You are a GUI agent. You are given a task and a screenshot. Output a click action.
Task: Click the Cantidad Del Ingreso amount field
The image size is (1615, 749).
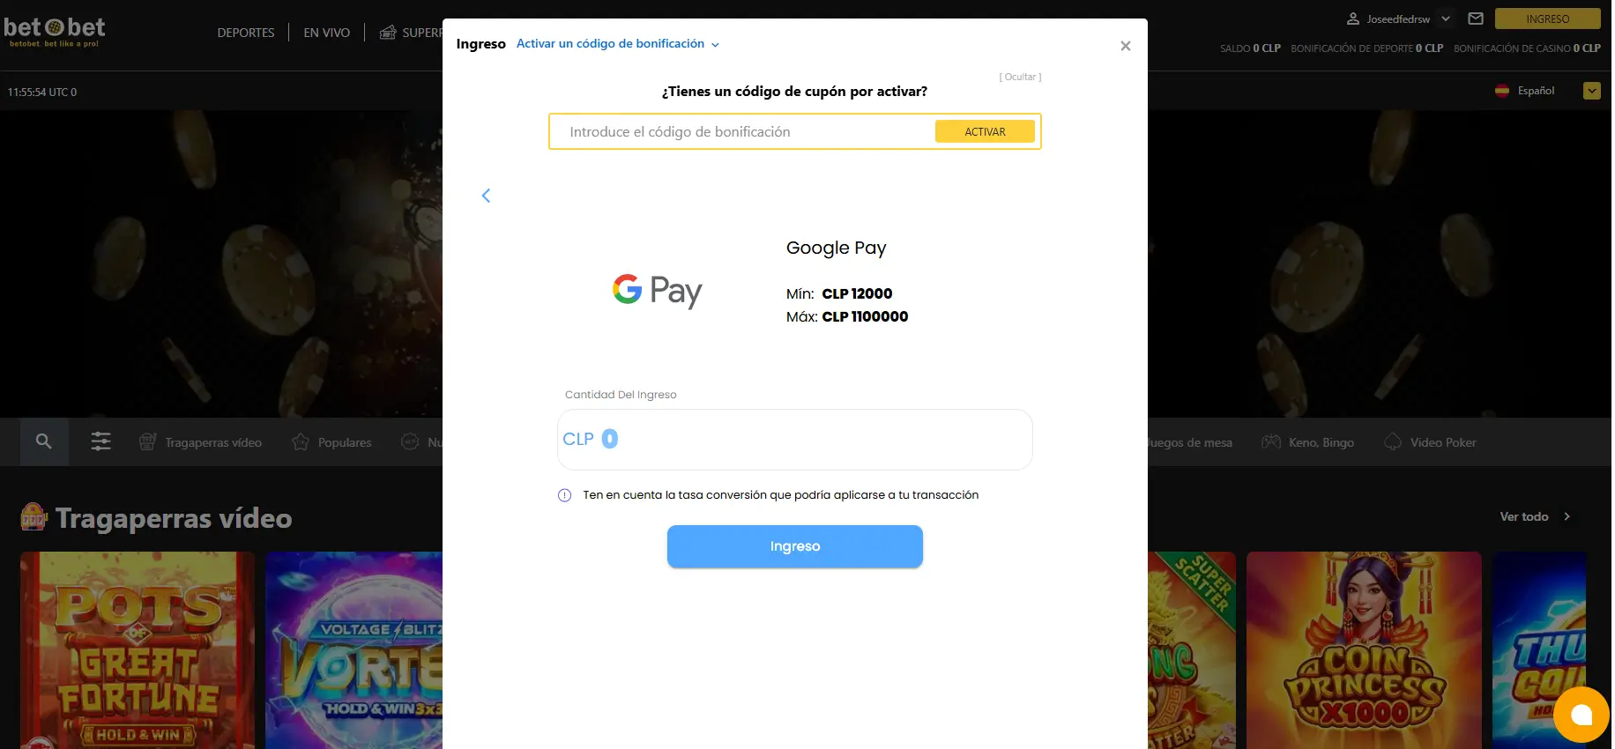(795, 440)
